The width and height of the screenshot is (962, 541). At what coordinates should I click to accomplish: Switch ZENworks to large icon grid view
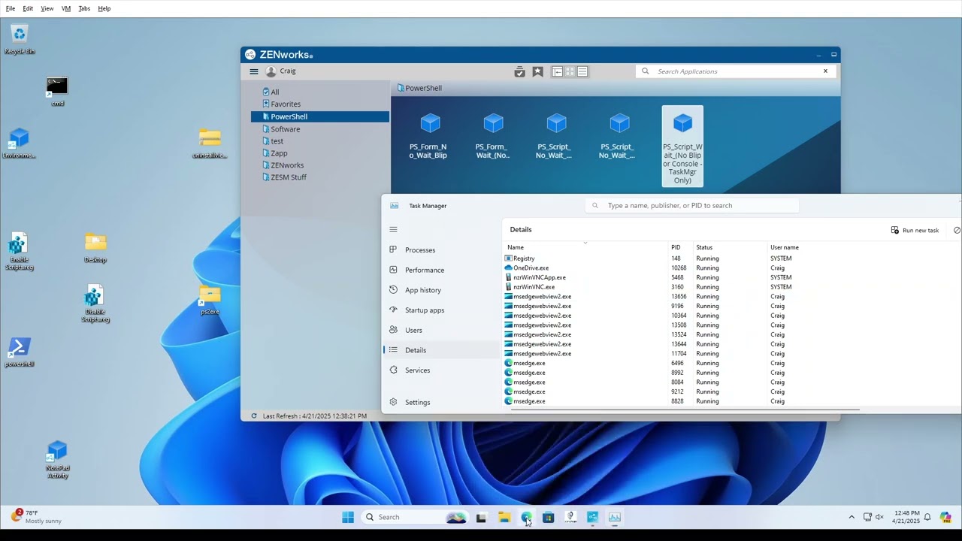point(570,71)
